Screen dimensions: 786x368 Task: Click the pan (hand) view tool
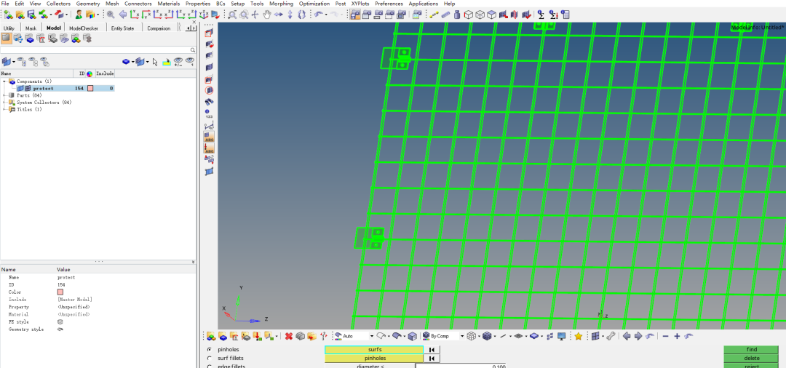click(x=266, y=15)
